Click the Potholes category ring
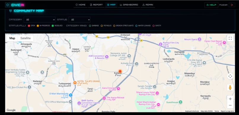 coord(102,26)
